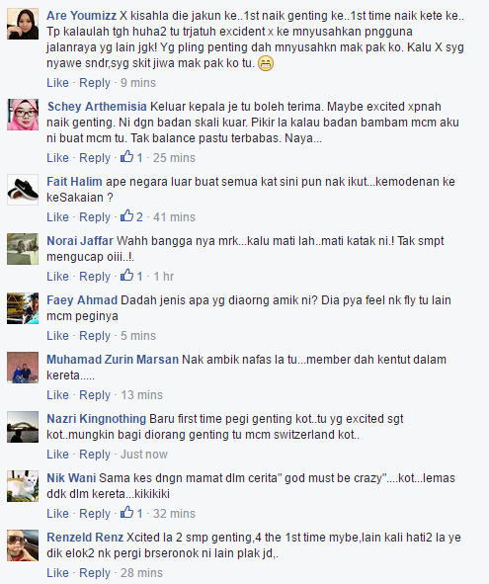Click thumbs-up icon on Schey Arthemisia's comment
Image resolution: width=489 pixels, height=584 pixels.
click(x=126, y=156)
